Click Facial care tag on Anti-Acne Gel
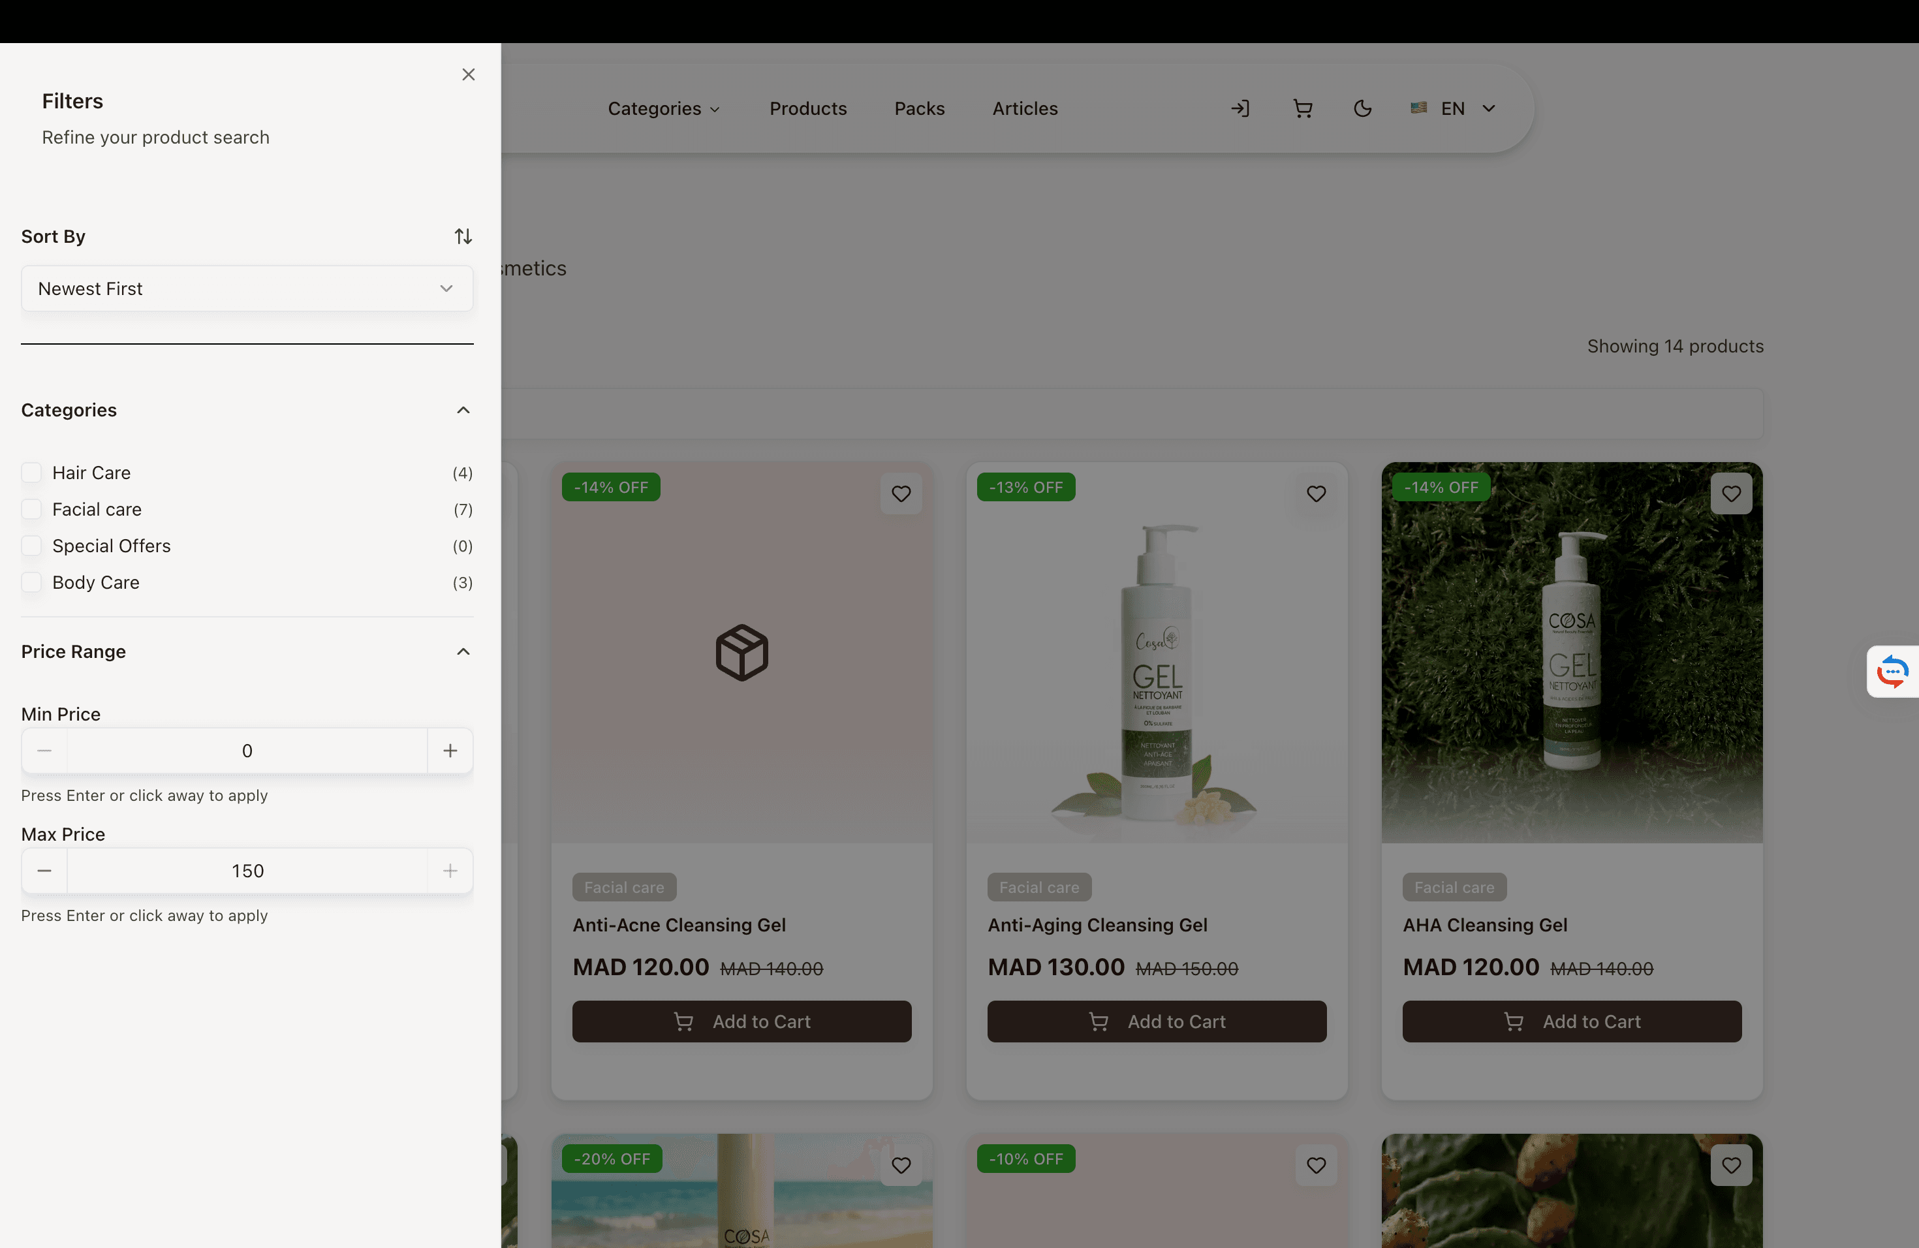 pyautogui.click(x=624, y=887)
